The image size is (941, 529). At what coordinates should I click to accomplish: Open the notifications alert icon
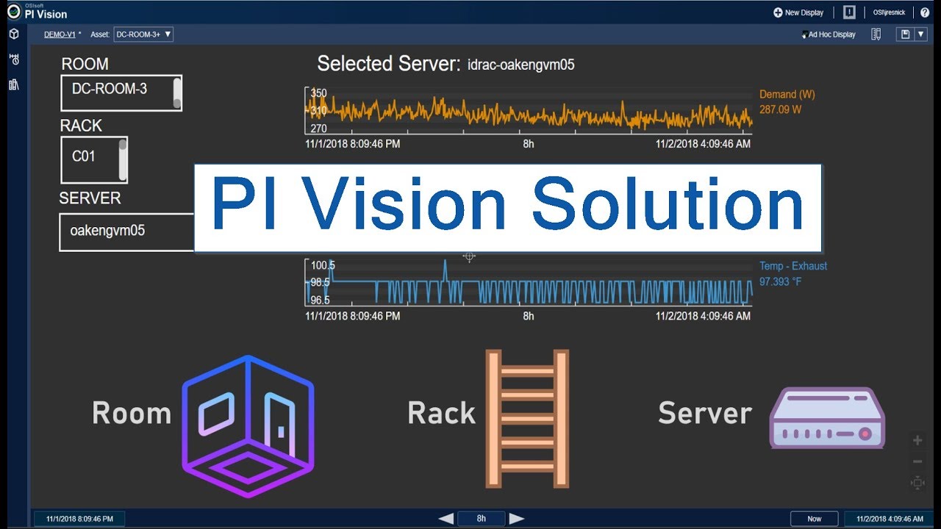849,12
